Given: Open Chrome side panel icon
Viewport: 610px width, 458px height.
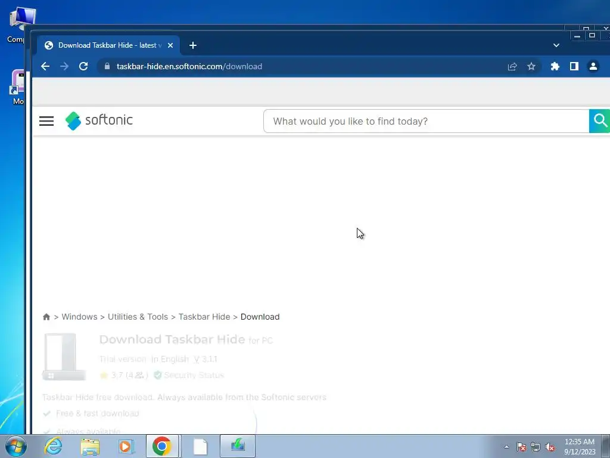Looking at the screenshot, I should click(x=574, y=67).
